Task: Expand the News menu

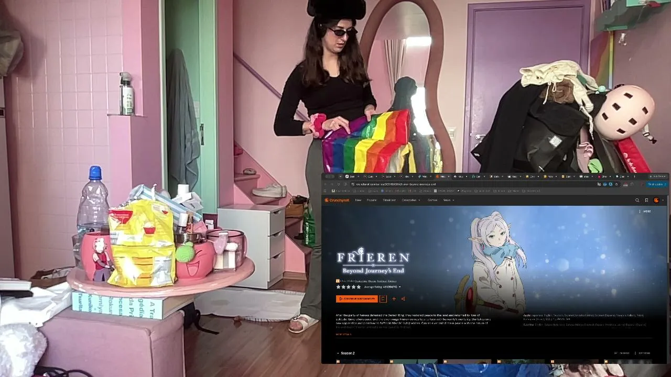Action: (448, 200)
